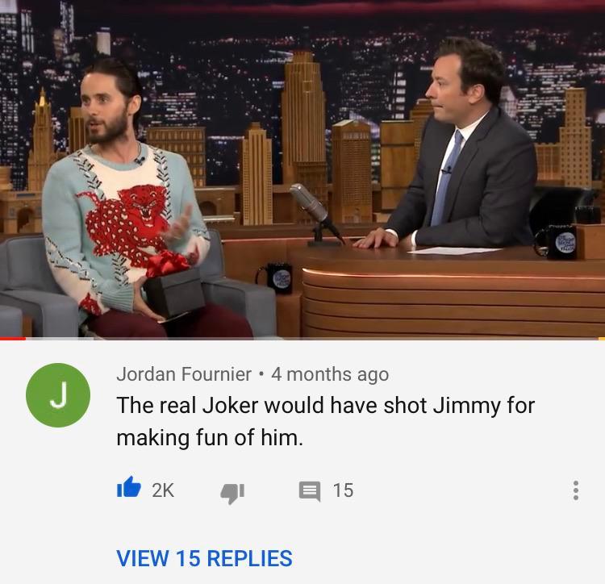The height and width of the screenshot is (584, 605).
Task: Click the yellow marker at progress bar end
Action: pyautogui.click(x=602, y=338)
